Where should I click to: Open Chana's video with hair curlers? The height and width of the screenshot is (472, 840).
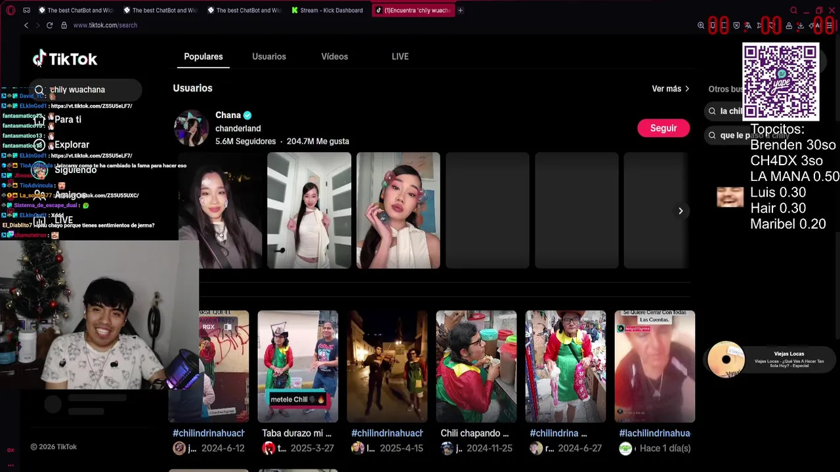[398, 210]
